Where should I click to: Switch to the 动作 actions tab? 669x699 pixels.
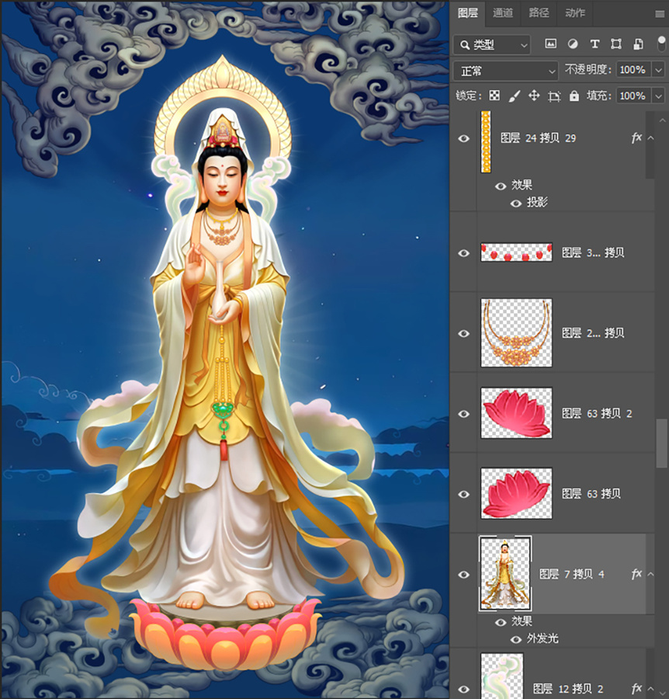[575, 13]
